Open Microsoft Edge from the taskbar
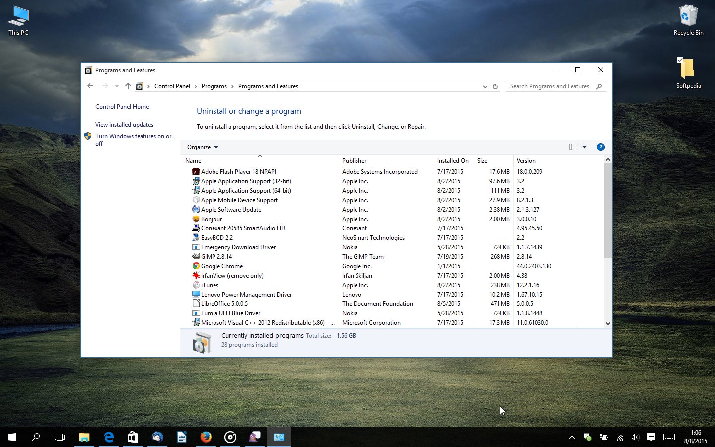This screenshot has width=715, height=447. 109,437
